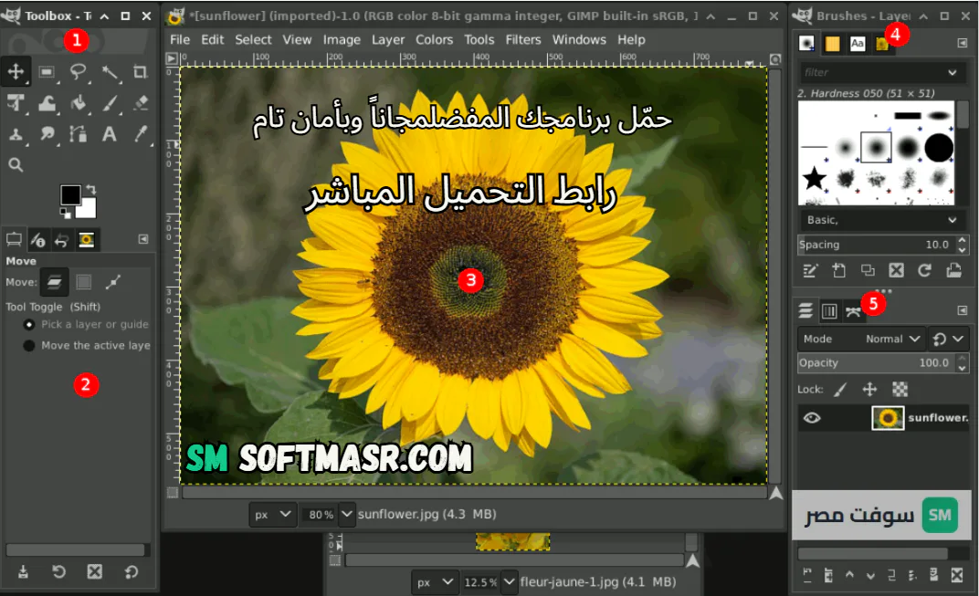Open the Colors menu
Image resolution: width=979 pixels, height=596 pixels.
point(434,39)
